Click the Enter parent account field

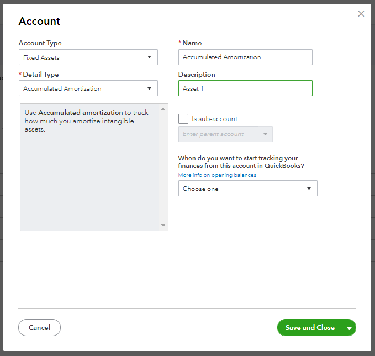coord(218,134)
